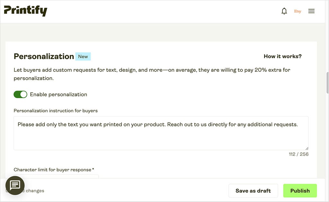Click the Personalization section heading
Viewport: 329px width, 202px height.
44,56
